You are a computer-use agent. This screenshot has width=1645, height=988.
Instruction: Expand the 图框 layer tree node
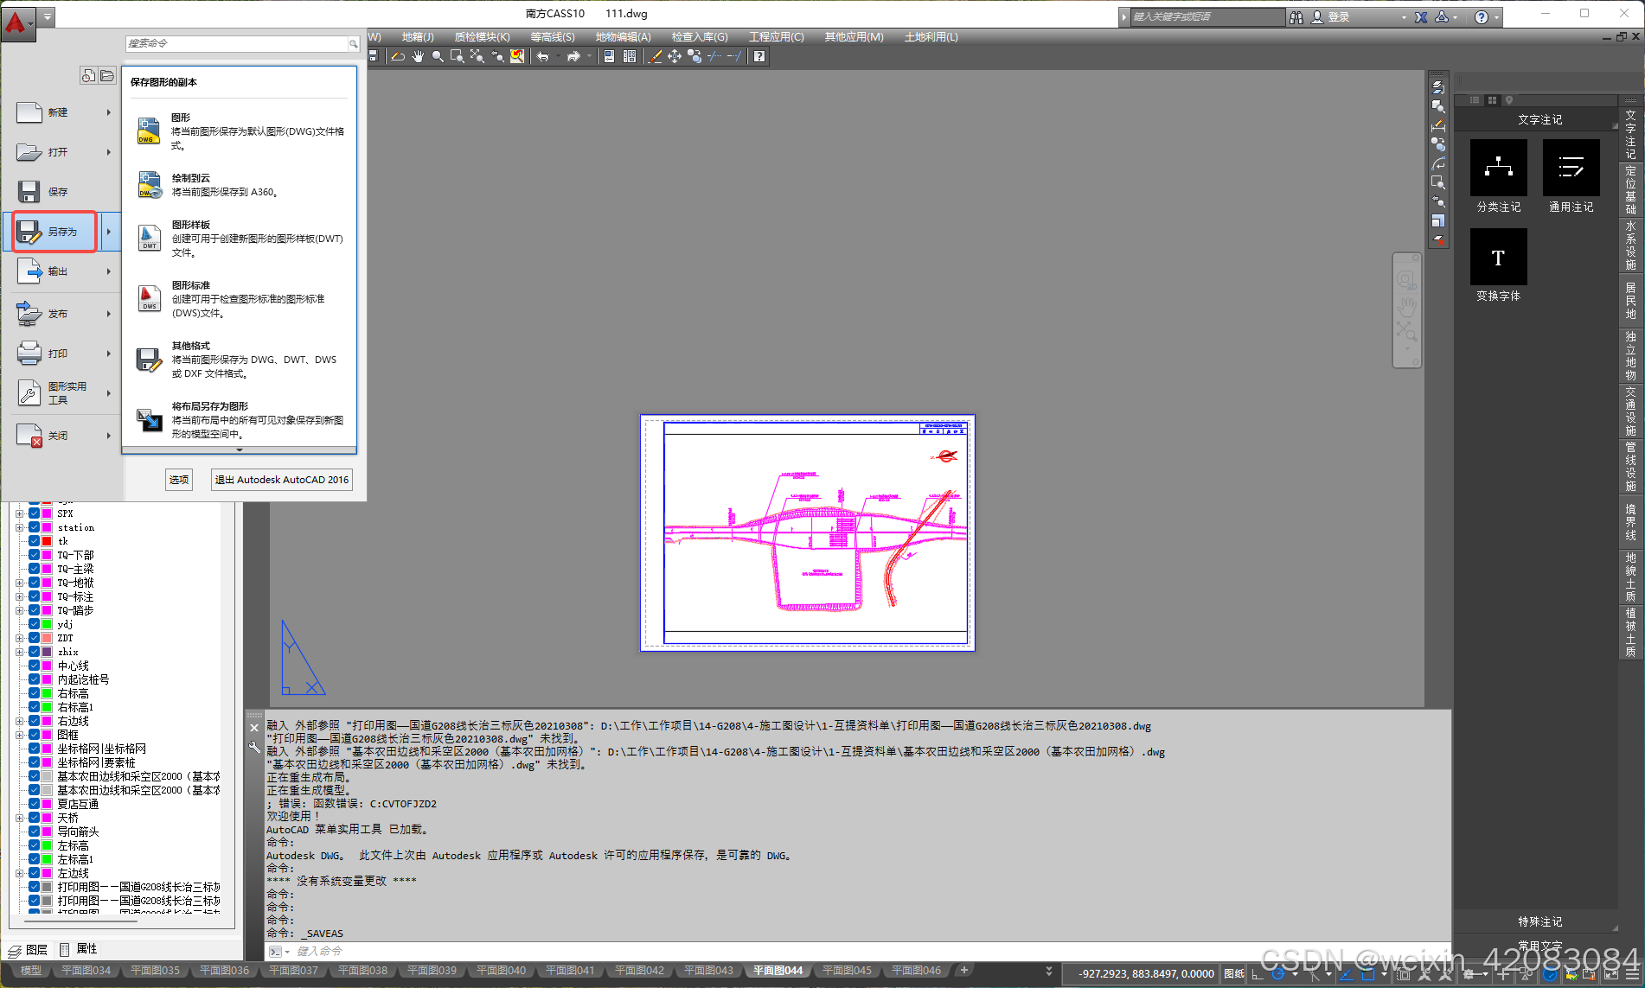click(x=19, y=735)
